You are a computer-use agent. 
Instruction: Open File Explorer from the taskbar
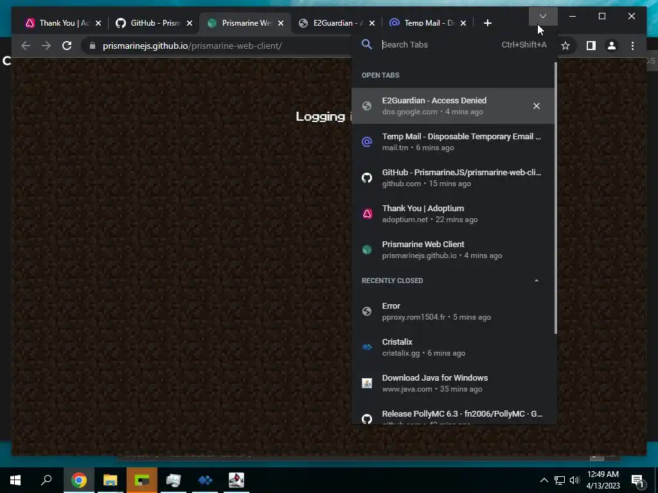(x=111, y=480)
